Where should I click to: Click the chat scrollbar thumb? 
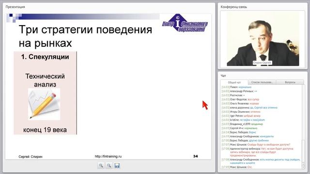coord(303,151)
